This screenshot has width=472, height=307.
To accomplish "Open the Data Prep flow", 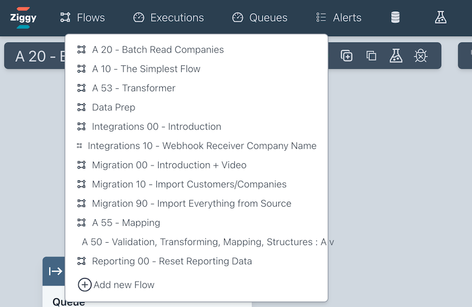I will 113,107.
